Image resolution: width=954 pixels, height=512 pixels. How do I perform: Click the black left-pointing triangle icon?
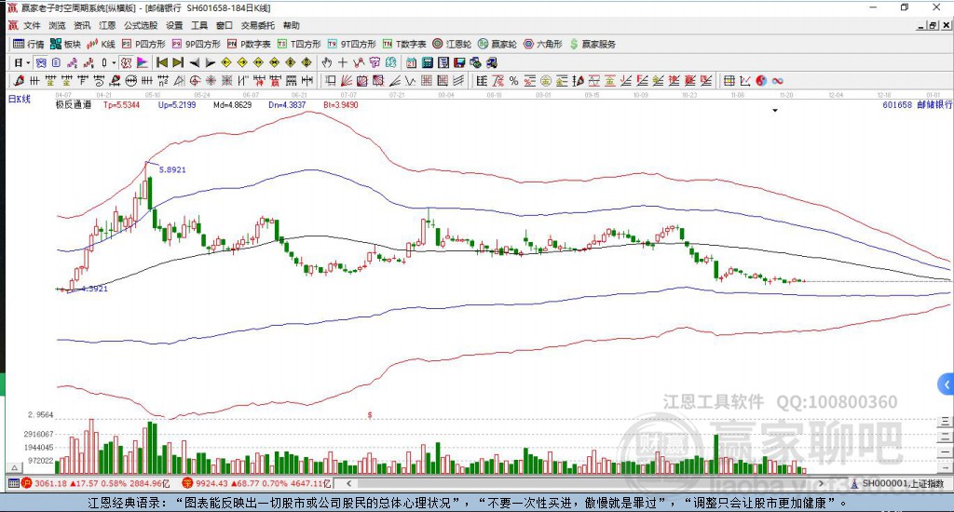pyautogui.click(x=194, y=62)
